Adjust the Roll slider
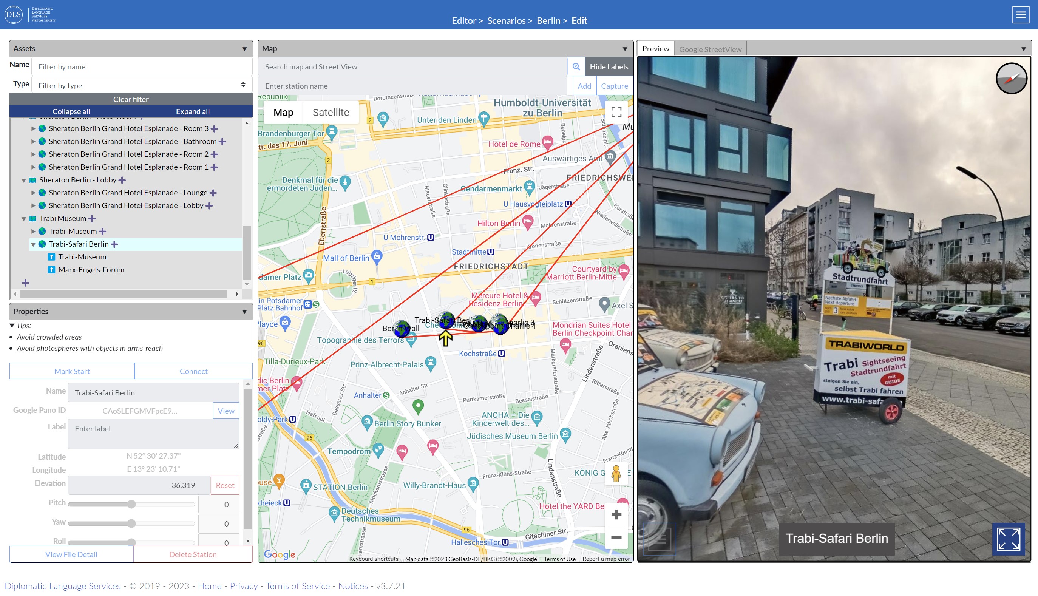Image resolution: width=1038 pixels, height=596 pixels. click(x=131, y=542)
